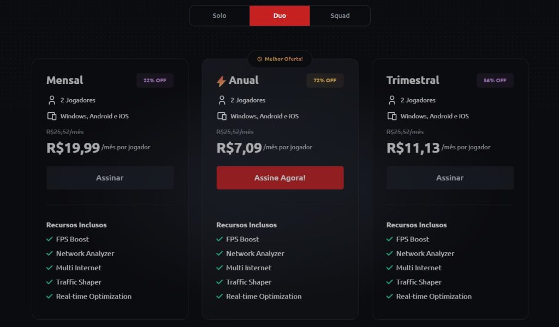This screenshot has width=559, height=327.
Task: Switch to the Squad plan tab
Action: [x=340, y=16]
